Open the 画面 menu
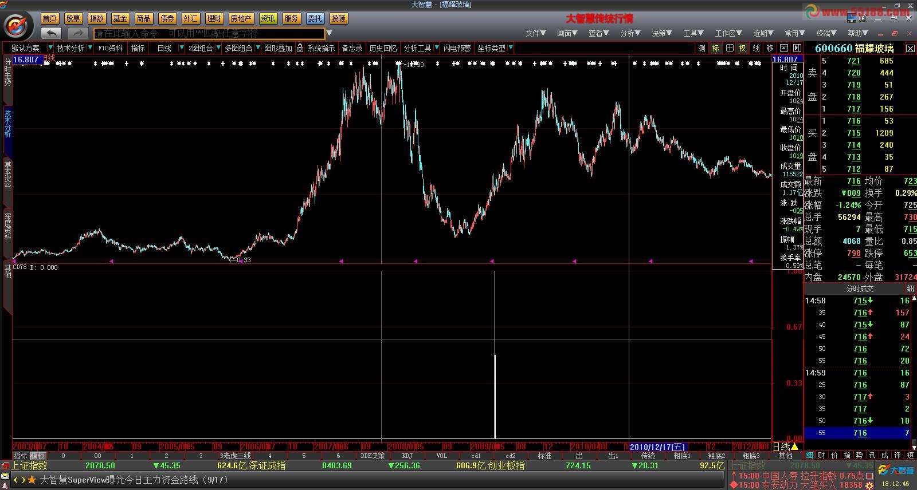The image size is (917, 490). point(567,33)
